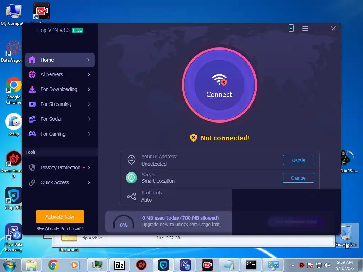Select For Streaming servers
This screenshot has width=363, height=272.
point(60,104)
